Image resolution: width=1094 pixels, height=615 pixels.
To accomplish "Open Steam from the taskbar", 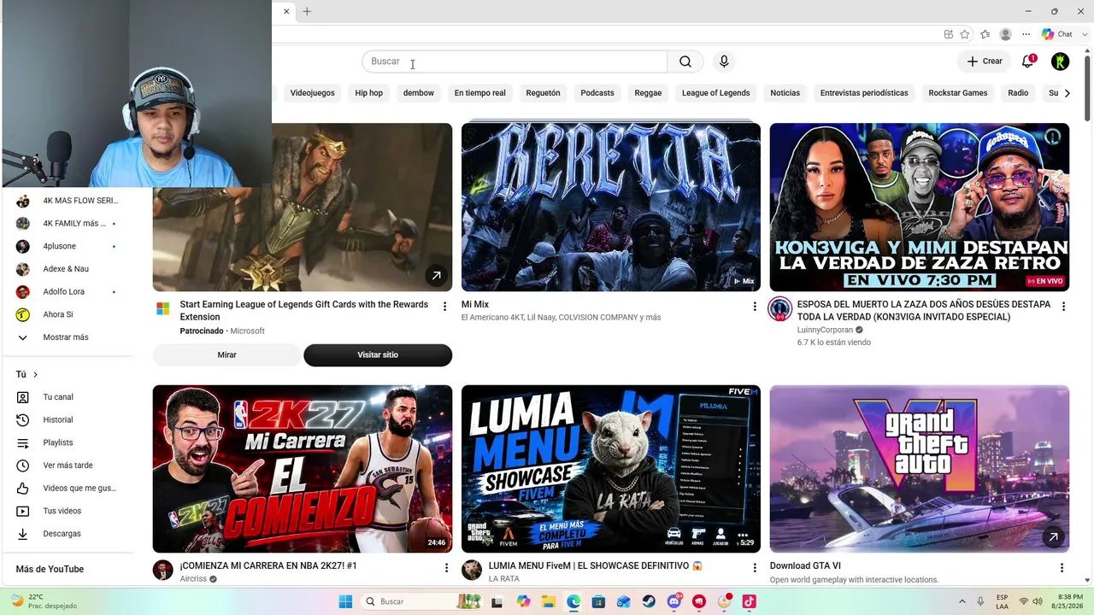I will pyautogui.click(x=649, y=601).
